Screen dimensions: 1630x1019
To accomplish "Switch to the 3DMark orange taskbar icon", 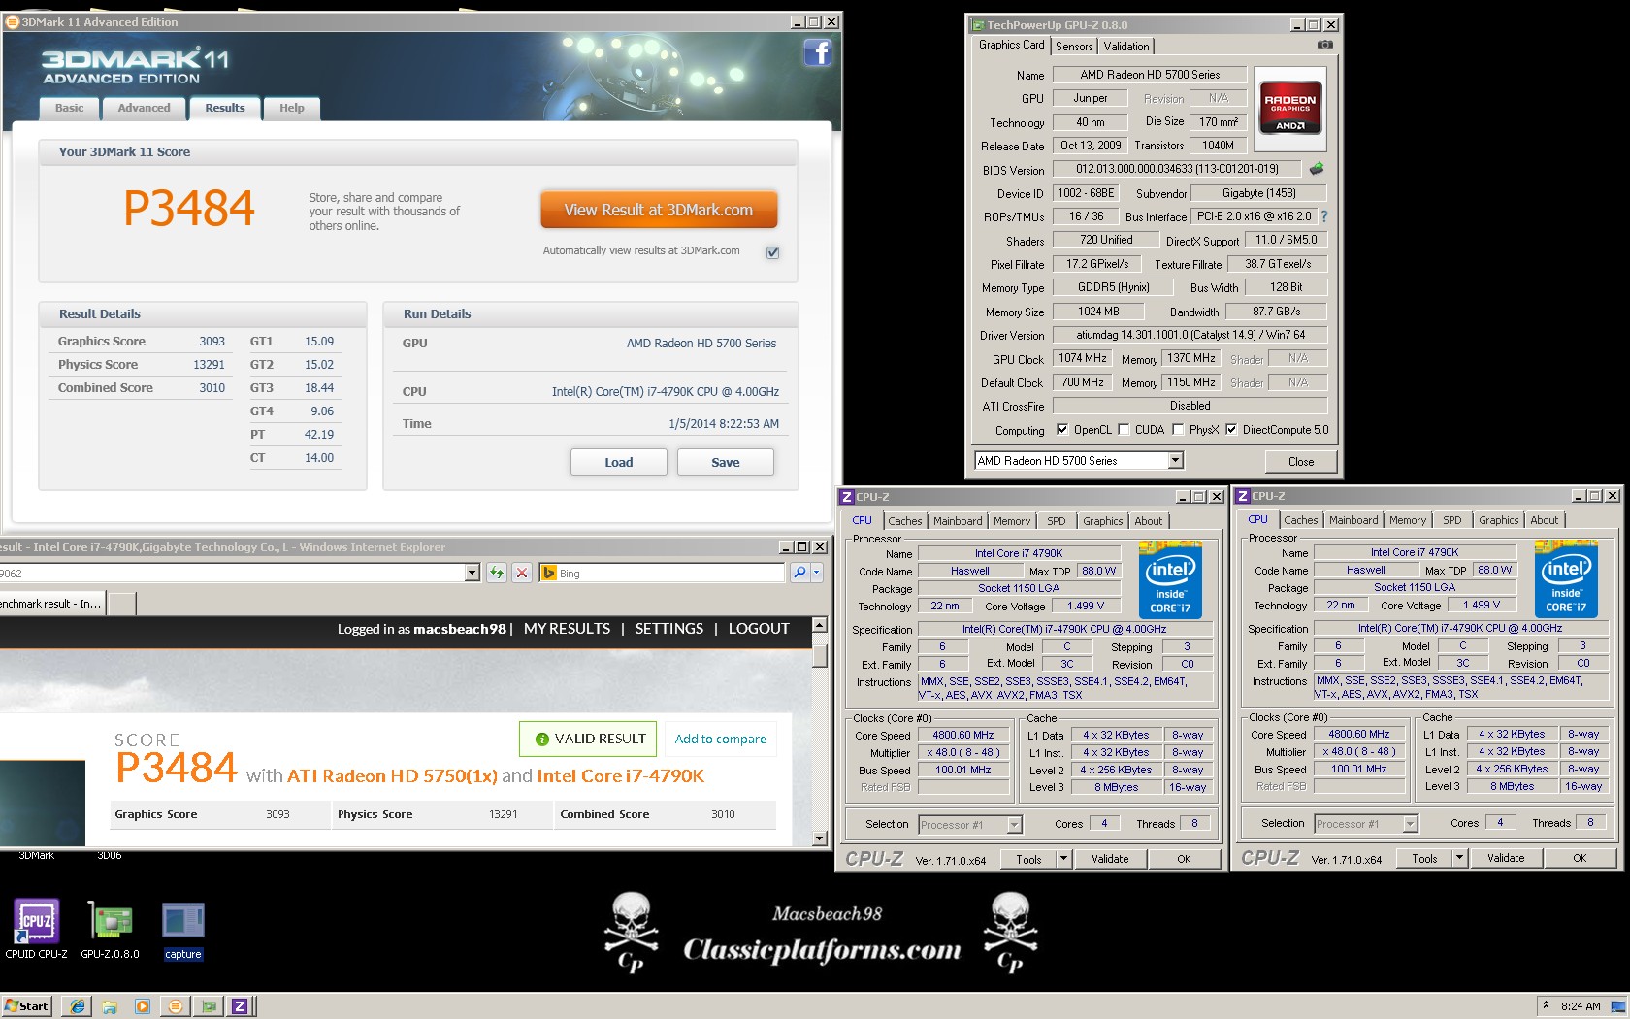I will (176, 1006).
